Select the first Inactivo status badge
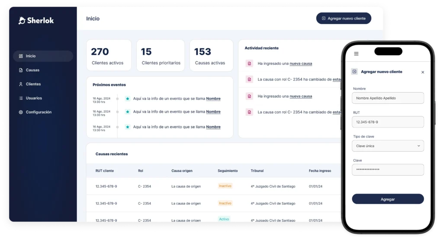 pyautogui.click(x=225, y=186)
